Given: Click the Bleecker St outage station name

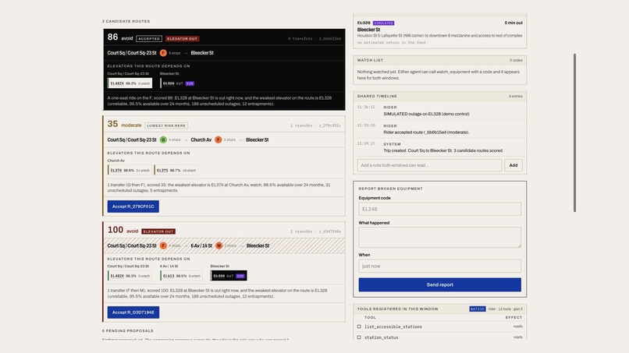Looking at the screenshot, I should click(x=368, y=30).
